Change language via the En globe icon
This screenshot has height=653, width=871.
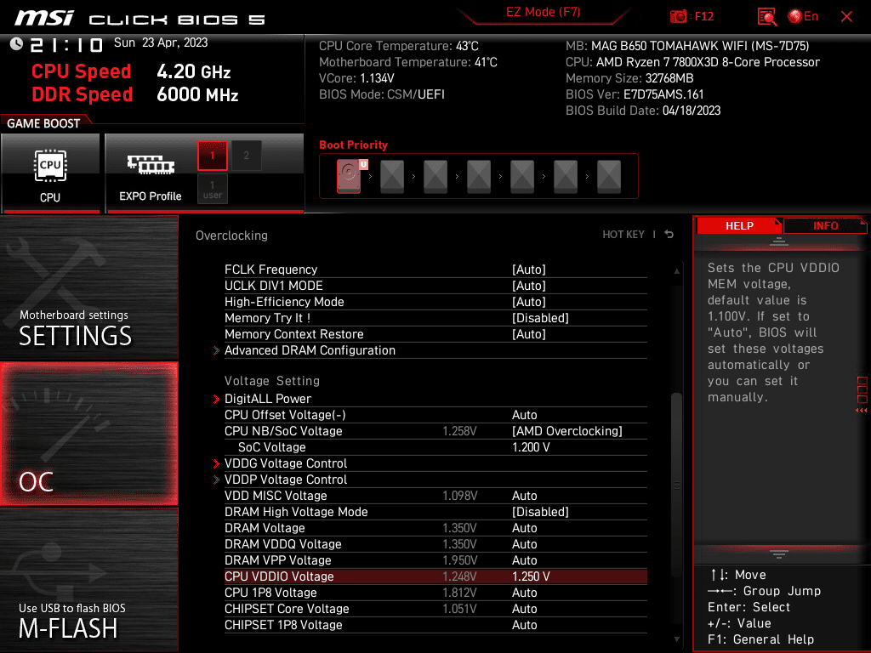pyautogui.click(x=803, y=17)
